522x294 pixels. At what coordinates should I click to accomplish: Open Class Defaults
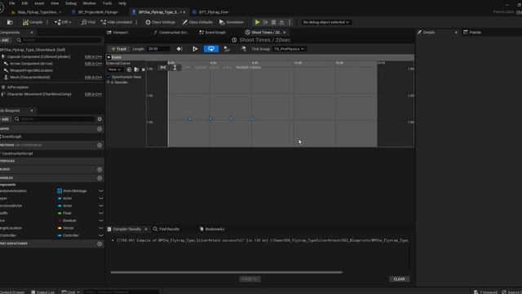pyautogui.click(x=197, y=22)
